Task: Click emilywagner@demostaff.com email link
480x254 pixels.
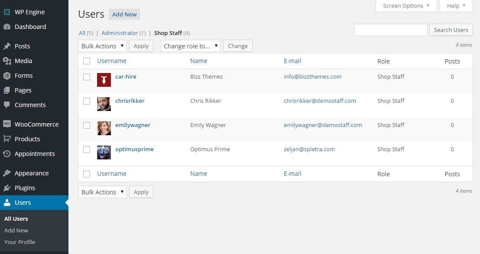Action: 323,125
